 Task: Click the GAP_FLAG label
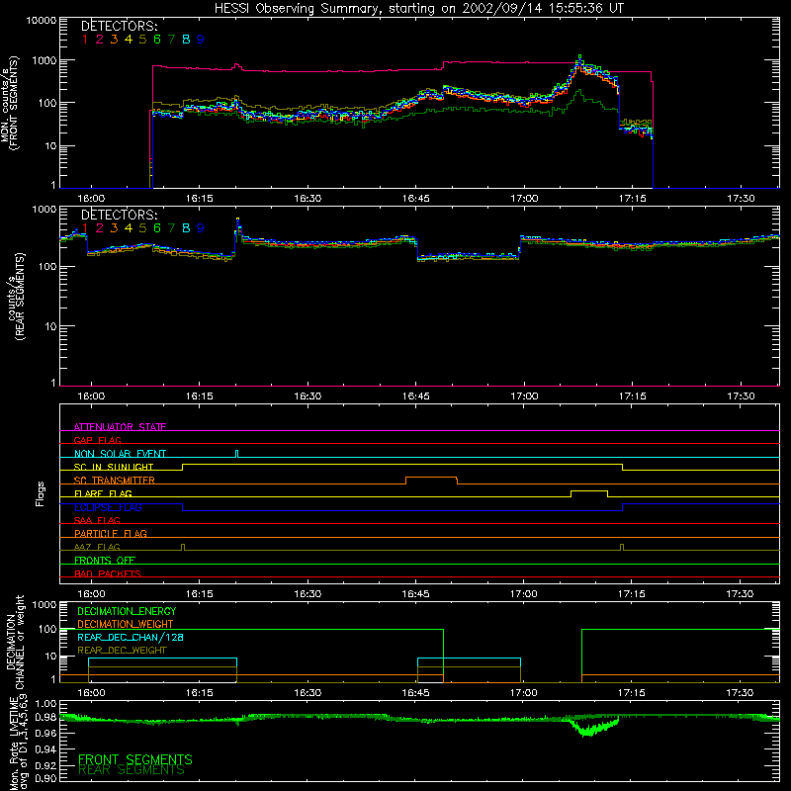97,440
